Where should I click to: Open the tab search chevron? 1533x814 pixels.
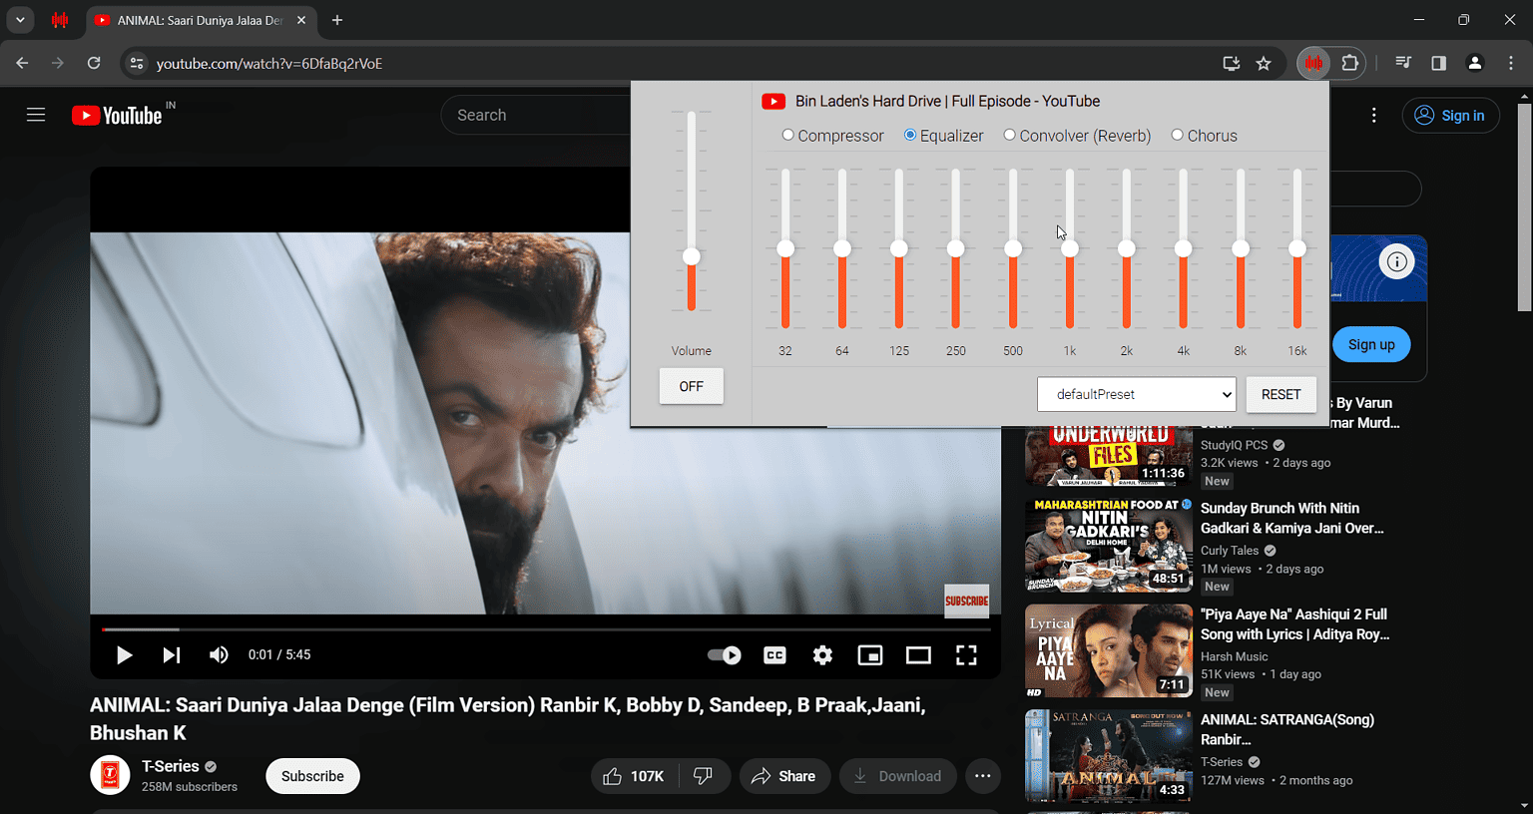(20, 19)
